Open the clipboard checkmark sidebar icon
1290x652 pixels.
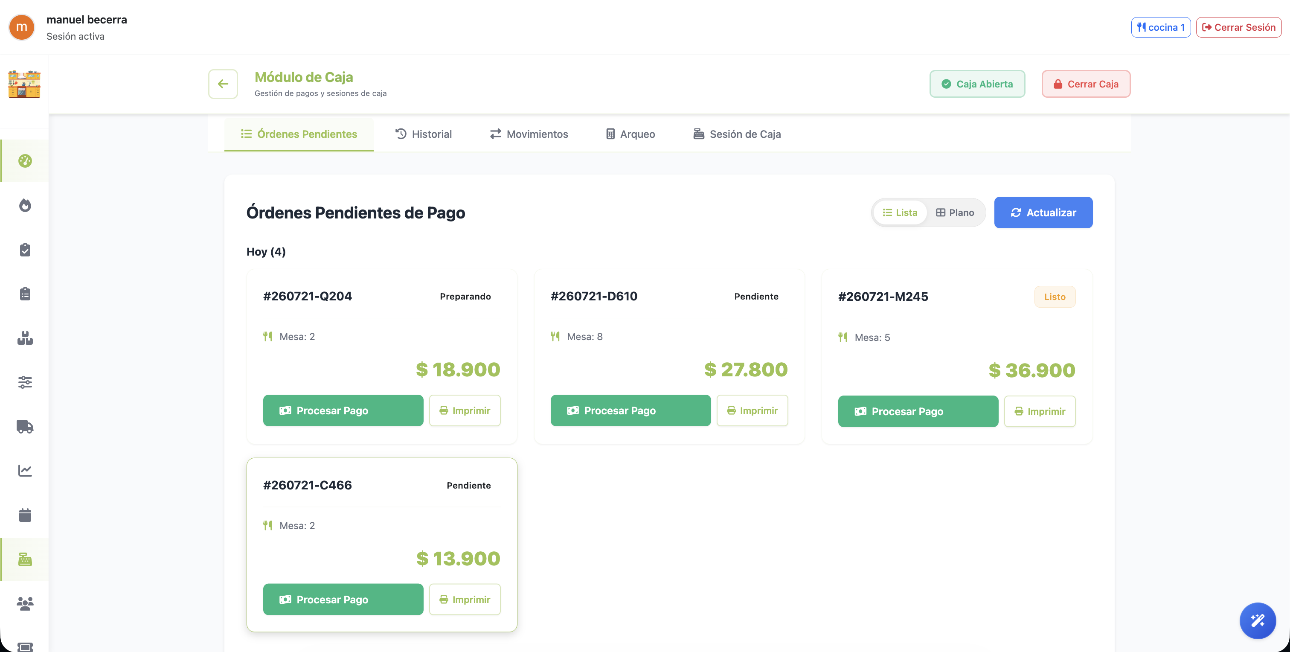coord(25,249)
